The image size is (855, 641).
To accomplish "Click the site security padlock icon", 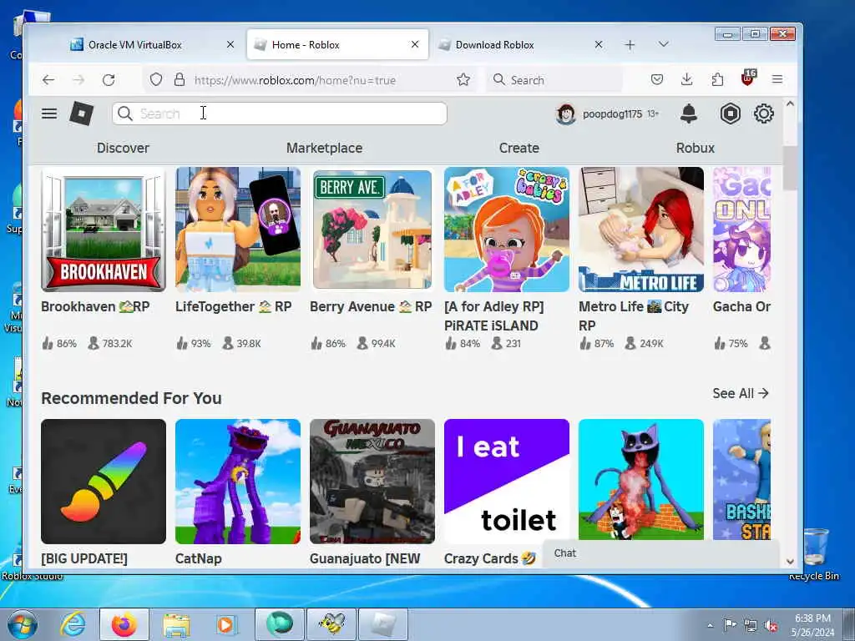I will coord(180,79).
